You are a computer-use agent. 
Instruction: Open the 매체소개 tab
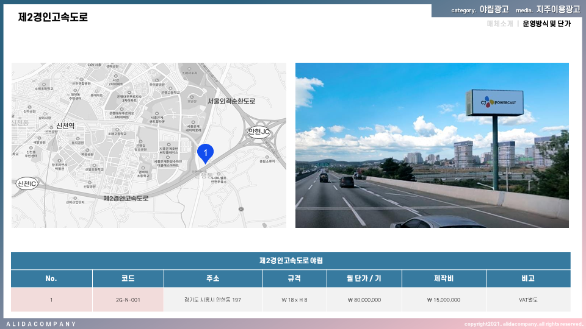tap(500, 24)
